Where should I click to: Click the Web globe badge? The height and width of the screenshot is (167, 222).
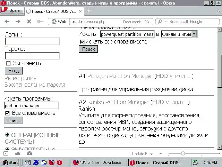[x=59, y=22]
